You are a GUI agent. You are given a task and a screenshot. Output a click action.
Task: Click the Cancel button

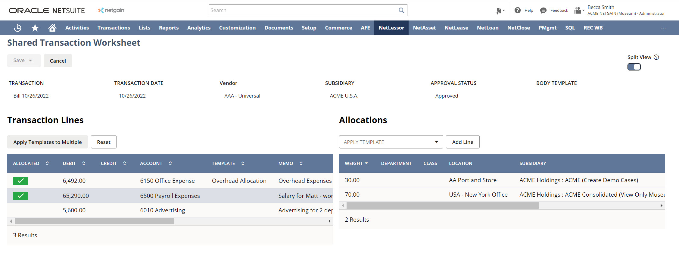click(x=58, y=61)
